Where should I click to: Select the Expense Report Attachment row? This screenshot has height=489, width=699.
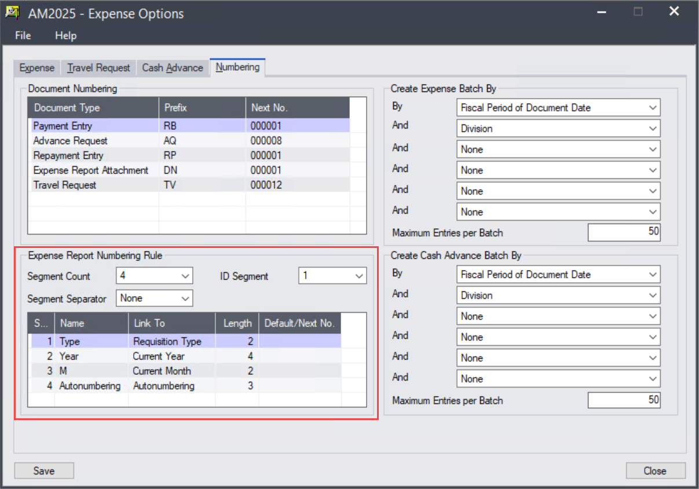pyautogui.click(x=189, y=170)
